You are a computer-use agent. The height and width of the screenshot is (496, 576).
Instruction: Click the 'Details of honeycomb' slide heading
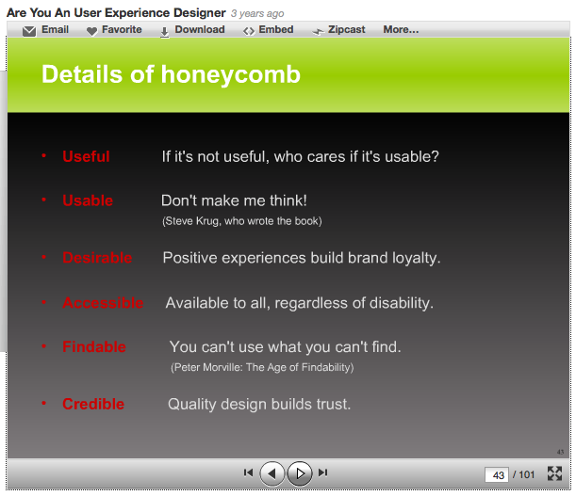pyautogui.click(x=171, y=74)
